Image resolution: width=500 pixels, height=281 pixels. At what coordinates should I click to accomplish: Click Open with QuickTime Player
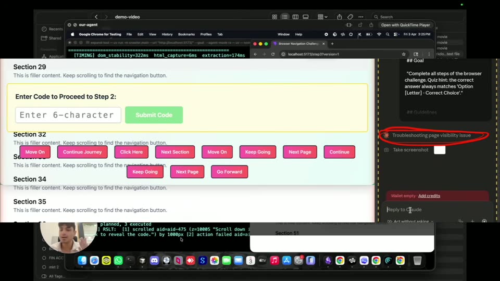(x=406, y=25)
